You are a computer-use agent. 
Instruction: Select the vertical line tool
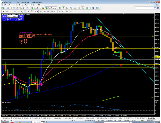(x=11, y=12)
